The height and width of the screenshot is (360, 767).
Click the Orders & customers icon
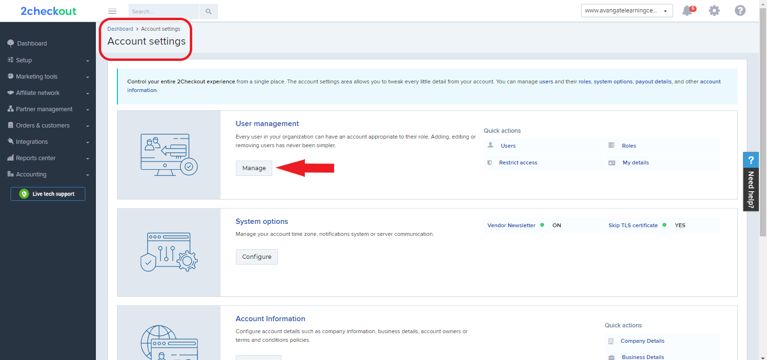[11, 125]
